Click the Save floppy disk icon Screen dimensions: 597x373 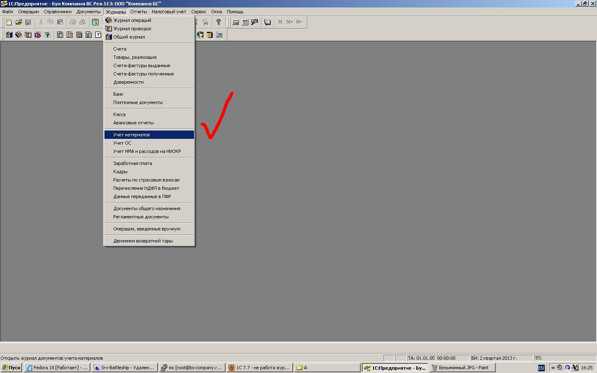pyautogui.click(x=28, y=22)
